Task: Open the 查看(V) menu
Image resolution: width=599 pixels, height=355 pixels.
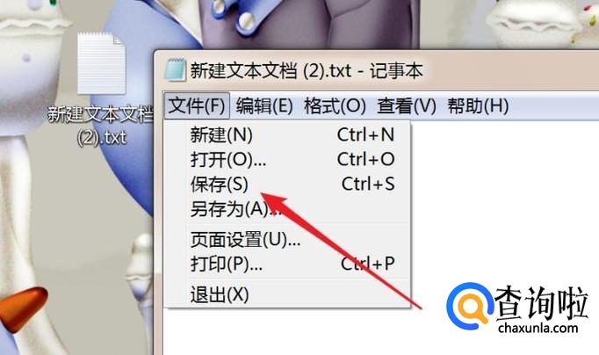Action: (x=406, y=105)
